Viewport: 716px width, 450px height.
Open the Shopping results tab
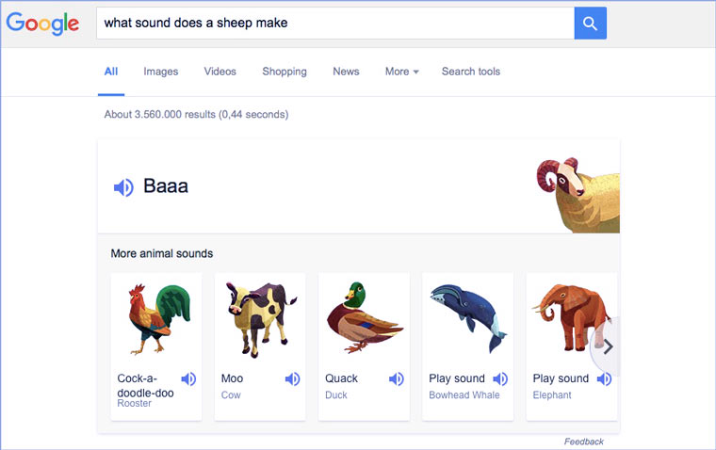(284, 72)
